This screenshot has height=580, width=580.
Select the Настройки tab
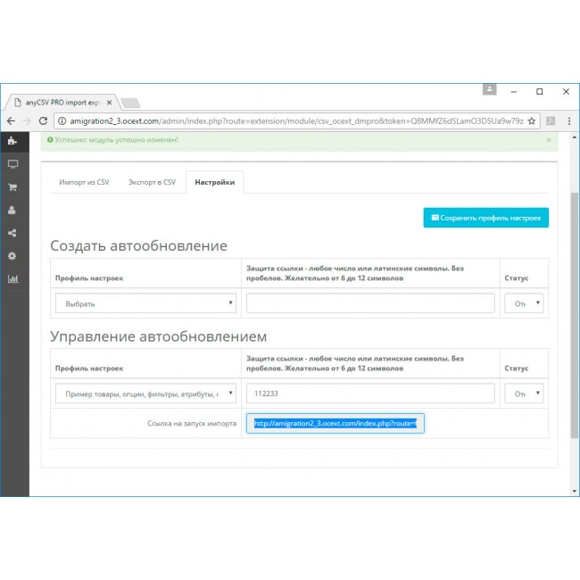(x=215, y=182)
